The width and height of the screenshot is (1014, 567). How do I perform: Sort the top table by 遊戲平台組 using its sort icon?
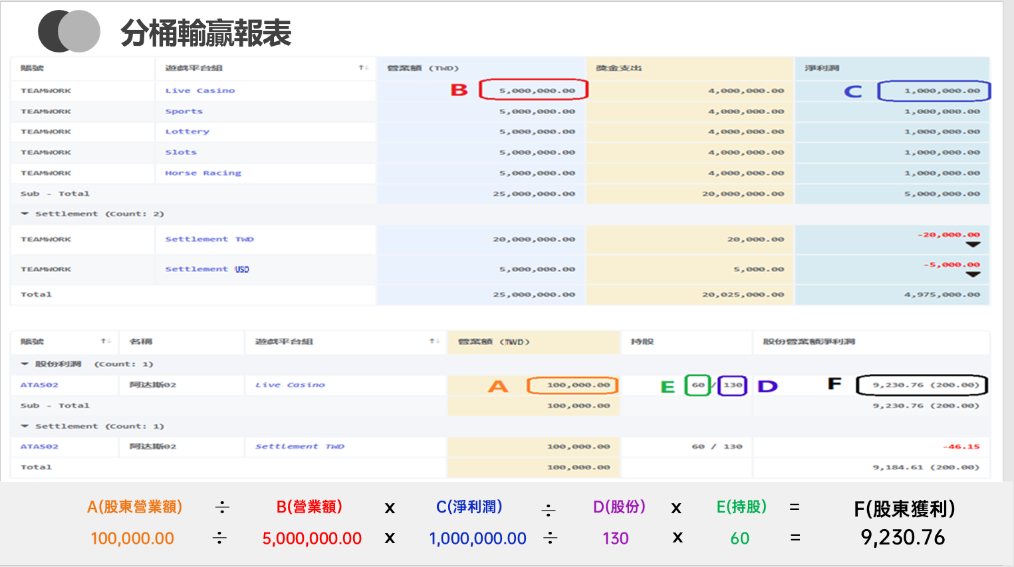[363, 68]
